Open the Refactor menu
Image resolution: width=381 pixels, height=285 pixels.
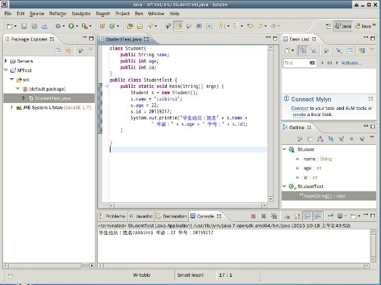tap(58, 14)
